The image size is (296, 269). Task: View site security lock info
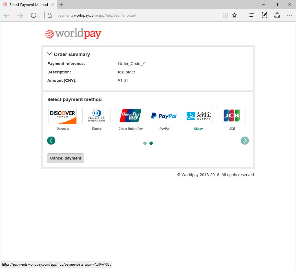(50, 15)
